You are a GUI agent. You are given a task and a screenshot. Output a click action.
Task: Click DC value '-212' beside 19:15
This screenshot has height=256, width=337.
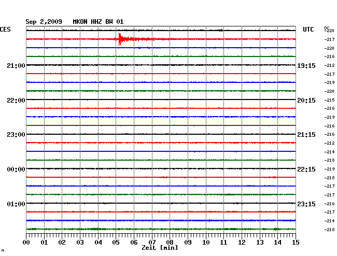tap(329, 65)
